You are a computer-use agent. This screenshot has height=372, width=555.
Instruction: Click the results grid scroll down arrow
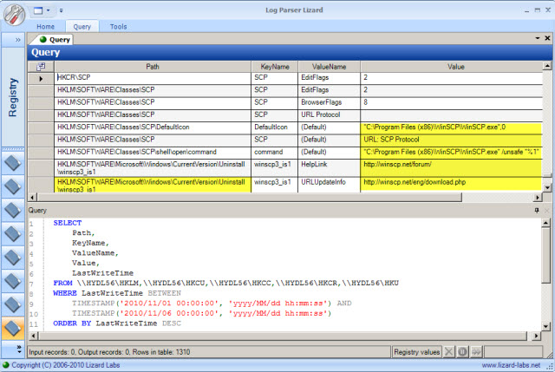[x=547, y=187]
